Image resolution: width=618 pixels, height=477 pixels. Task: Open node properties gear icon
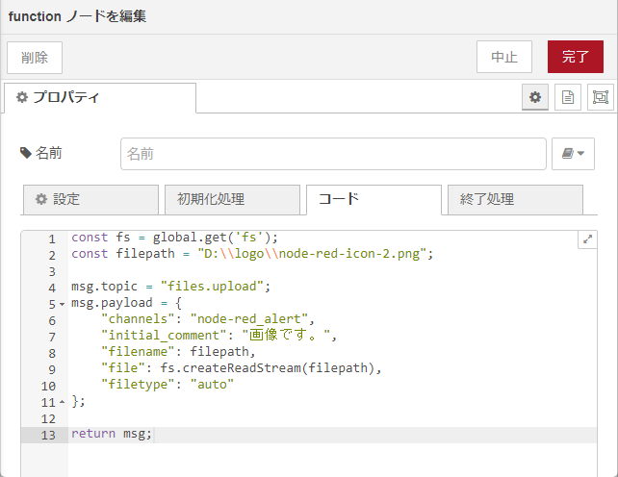[535, 97]
